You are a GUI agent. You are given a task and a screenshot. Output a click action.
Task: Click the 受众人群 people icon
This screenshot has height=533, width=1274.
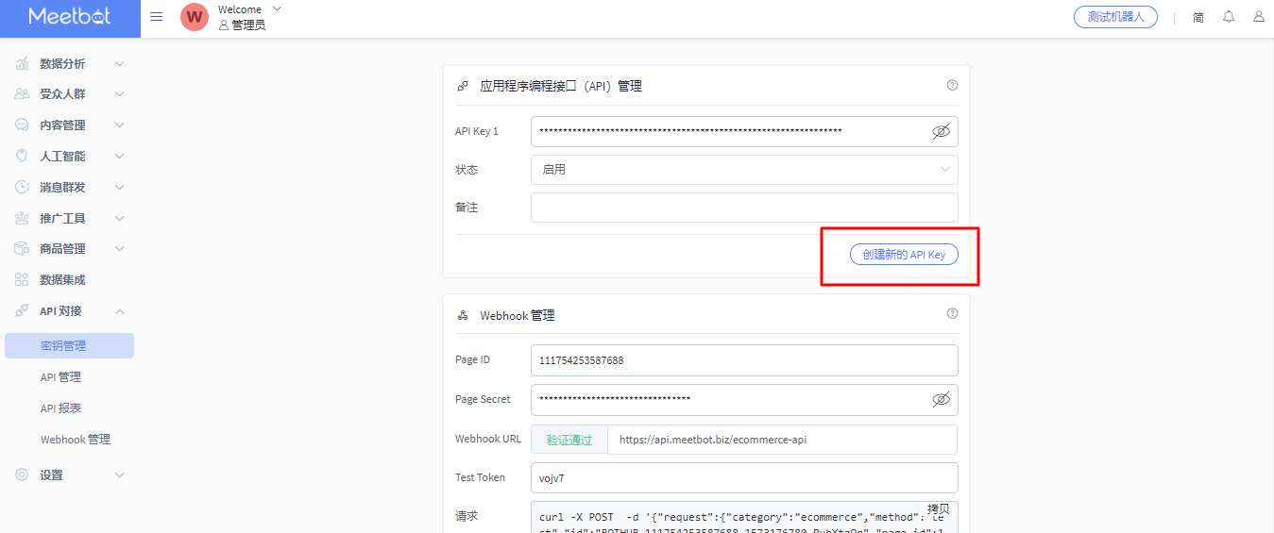[22, 94]
